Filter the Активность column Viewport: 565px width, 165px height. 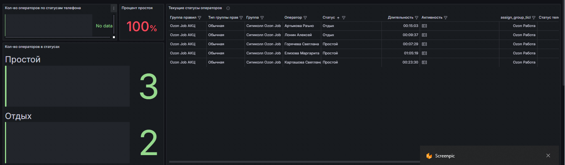coord(446,17)
